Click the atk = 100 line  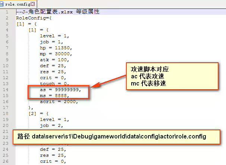[54, 60]
